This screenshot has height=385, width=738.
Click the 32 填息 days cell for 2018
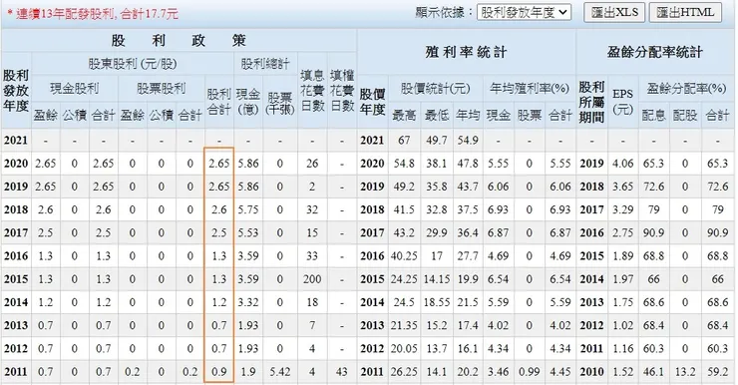(x=312, y=209)
